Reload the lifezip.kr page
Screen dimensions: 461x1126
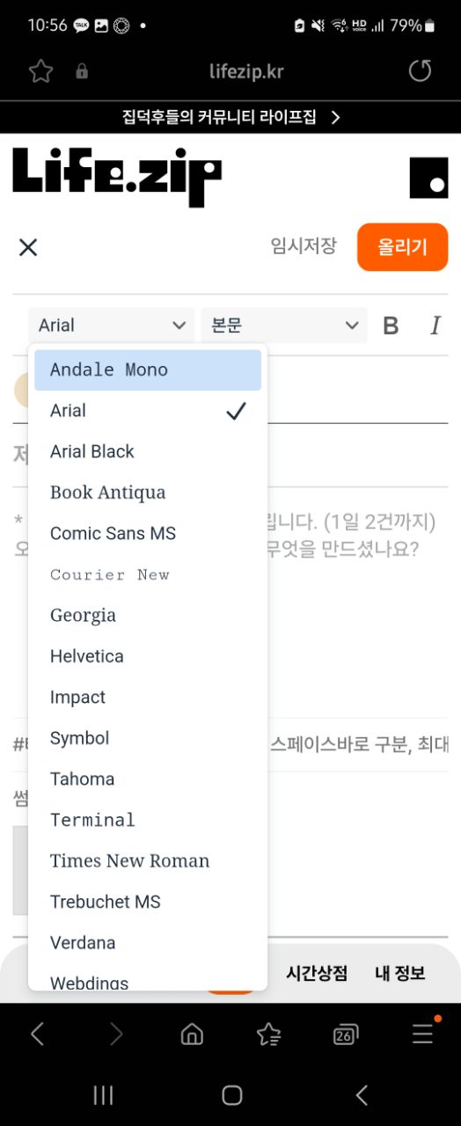click(x=421, y=71)
